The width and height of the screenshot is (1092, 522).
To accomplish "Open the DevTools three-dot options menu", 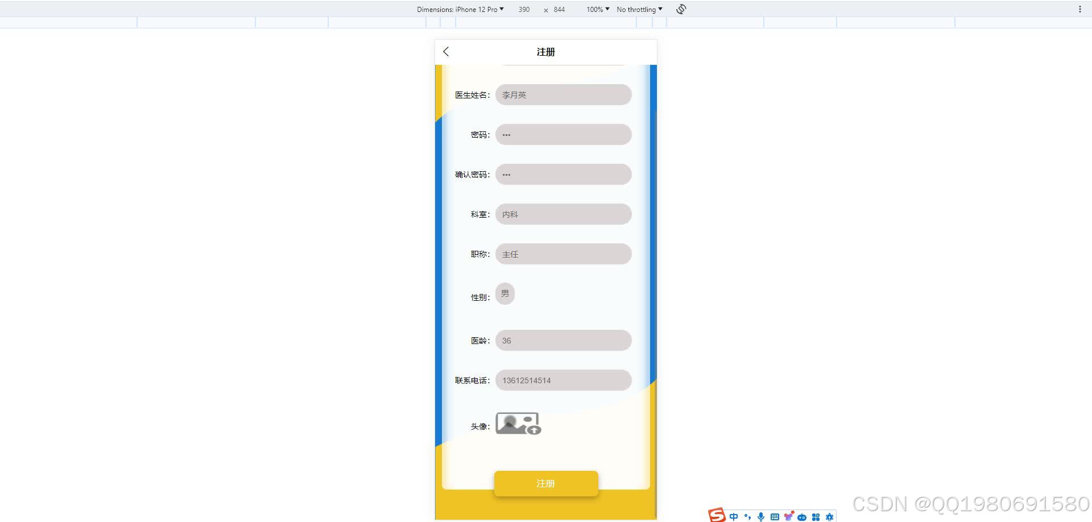I will [1080, 9].
